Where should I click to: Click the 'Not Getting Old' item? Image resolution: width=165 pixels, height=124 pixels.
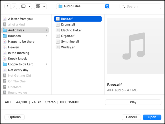[25, 76]
